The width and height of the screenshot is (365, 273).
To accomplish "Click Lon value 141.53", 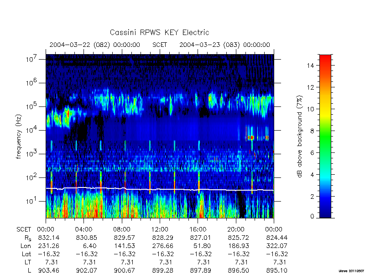I will (125, 246).
